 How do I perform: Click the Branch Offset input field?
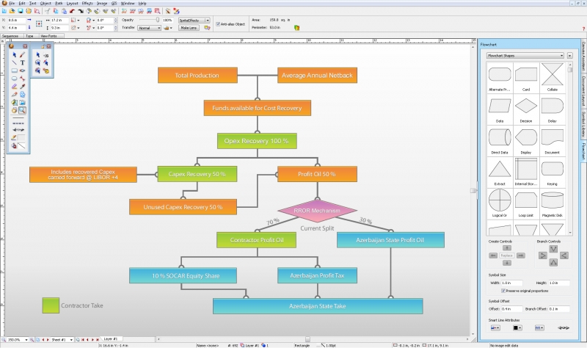click(559, 309)
